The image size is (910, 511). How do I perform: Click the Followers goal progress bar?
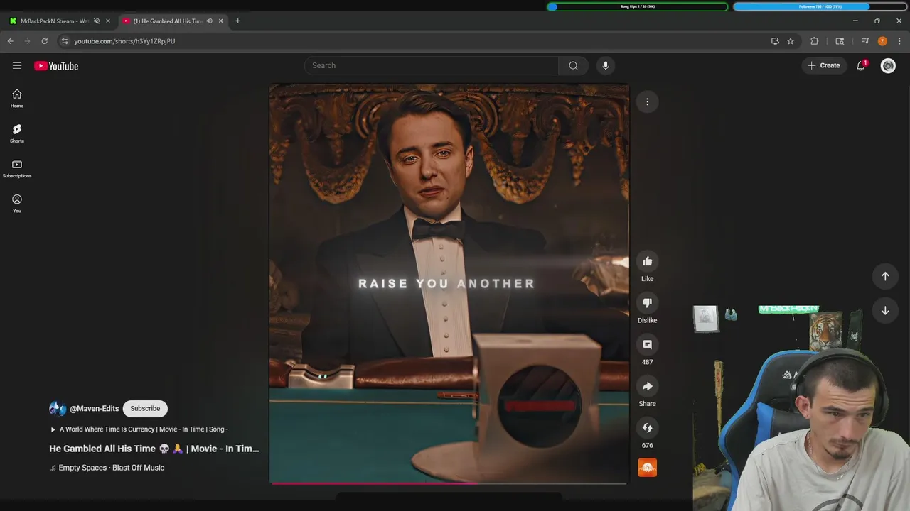[x=820, y=6]
